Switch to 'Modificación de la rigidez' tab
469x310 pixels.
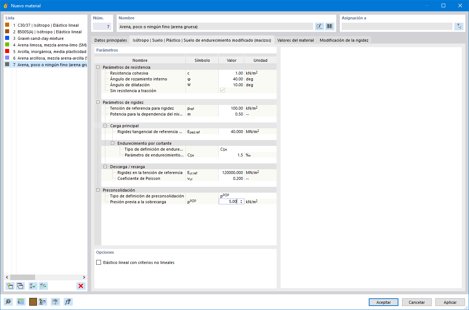pyautogui.click(x=344, y=40)
